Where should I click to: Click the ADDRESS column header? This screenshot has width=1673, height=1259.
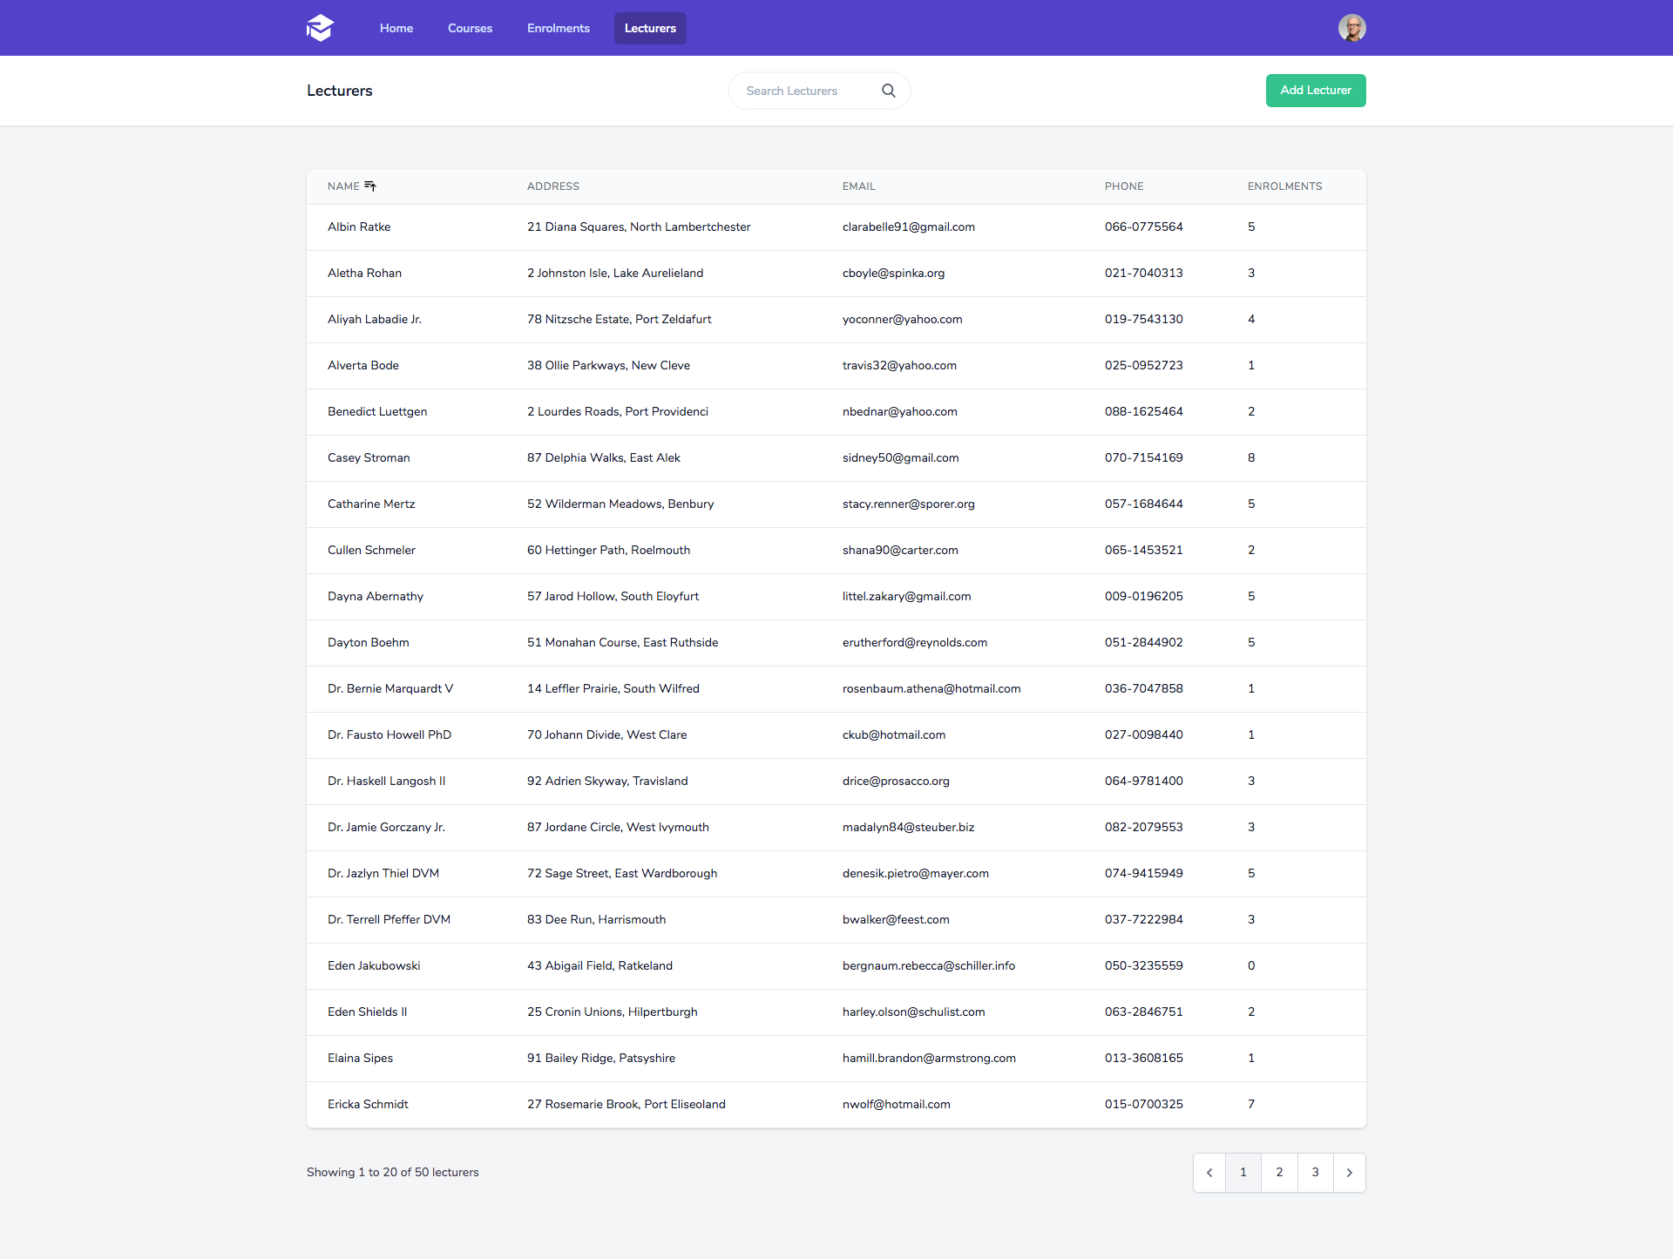553,186
